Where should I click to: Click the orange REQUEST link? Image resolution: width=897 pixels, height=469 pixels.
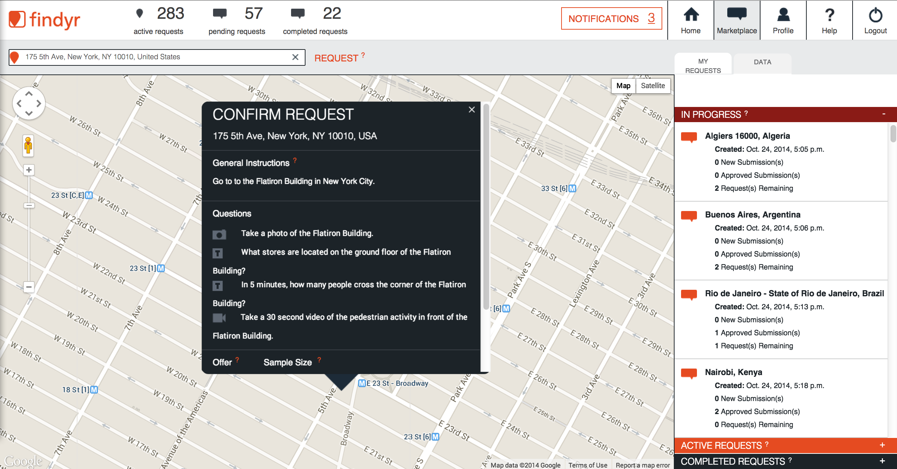point(336,58)
